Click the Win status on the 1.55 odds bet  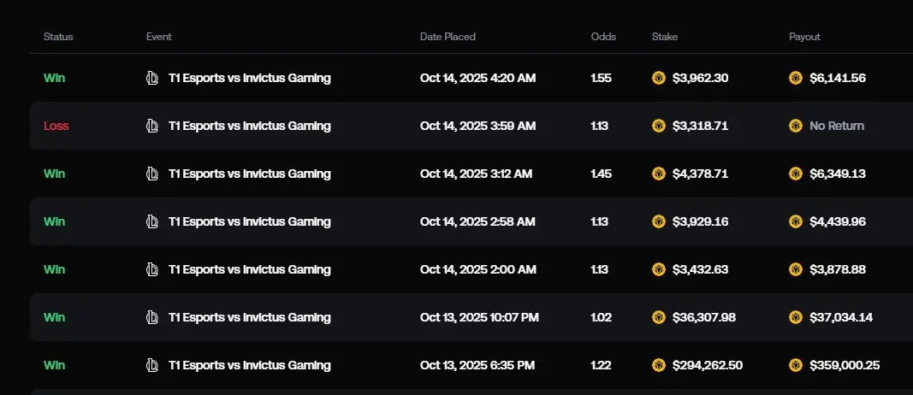click(54, 78)
